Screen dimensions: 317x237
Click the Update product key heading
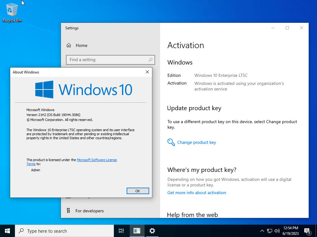click(x=194, y=108)
